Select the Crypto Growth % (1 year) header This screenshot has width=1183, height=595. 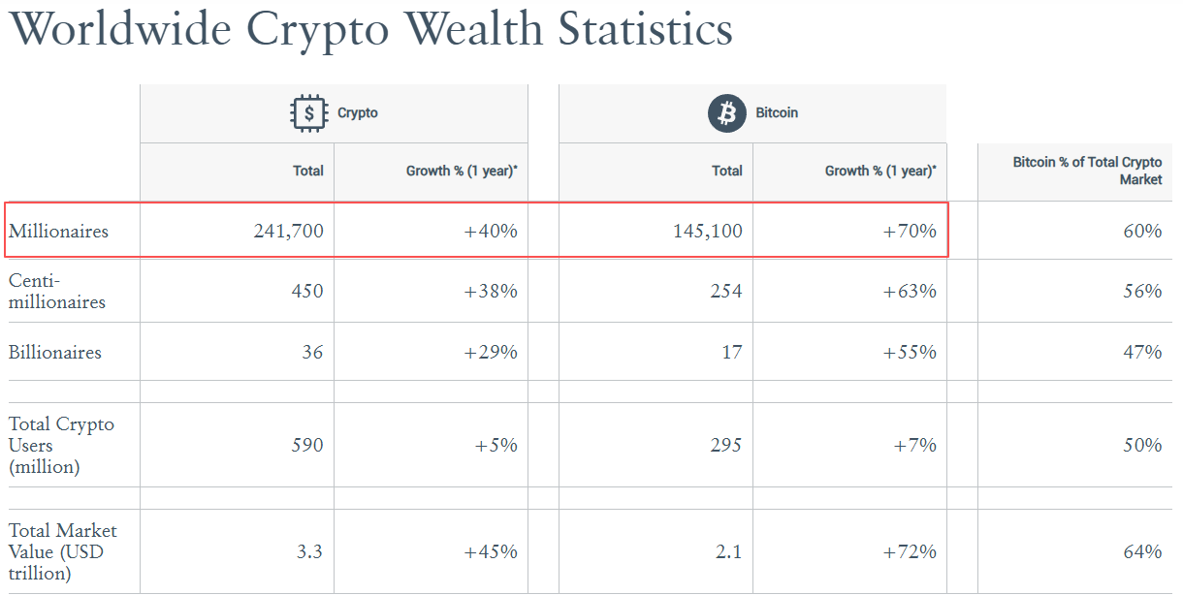(x=462, y=171)
